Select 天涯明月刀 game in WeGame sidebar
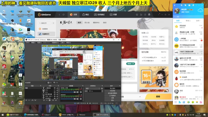 (46, 34)
